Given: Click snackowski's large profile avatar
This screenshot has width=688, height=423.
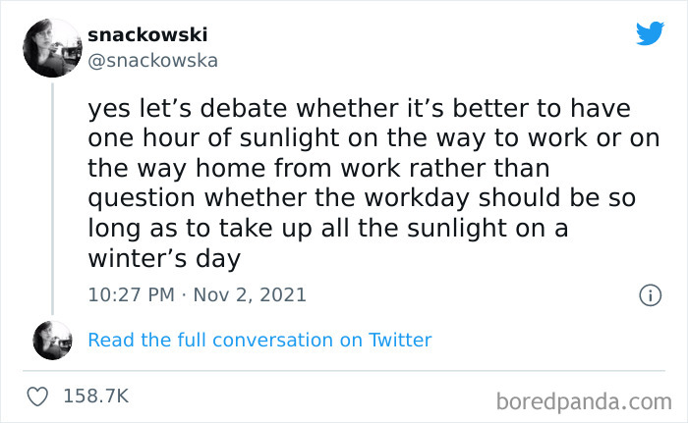Looking at the screenshot, I should click(52, 47).
